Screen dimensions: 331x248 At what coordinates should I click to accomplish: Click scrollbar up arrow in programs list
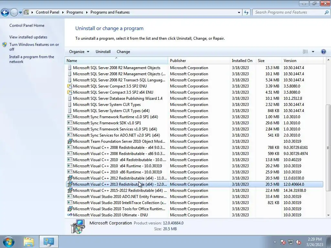[328, 60]
